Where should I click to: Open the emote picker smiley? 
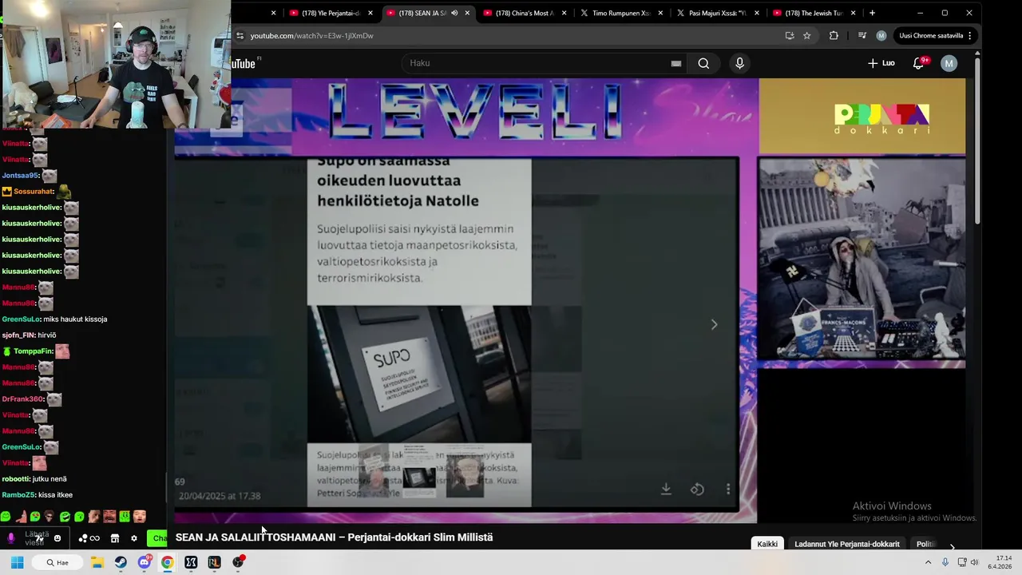coord(57,538)
